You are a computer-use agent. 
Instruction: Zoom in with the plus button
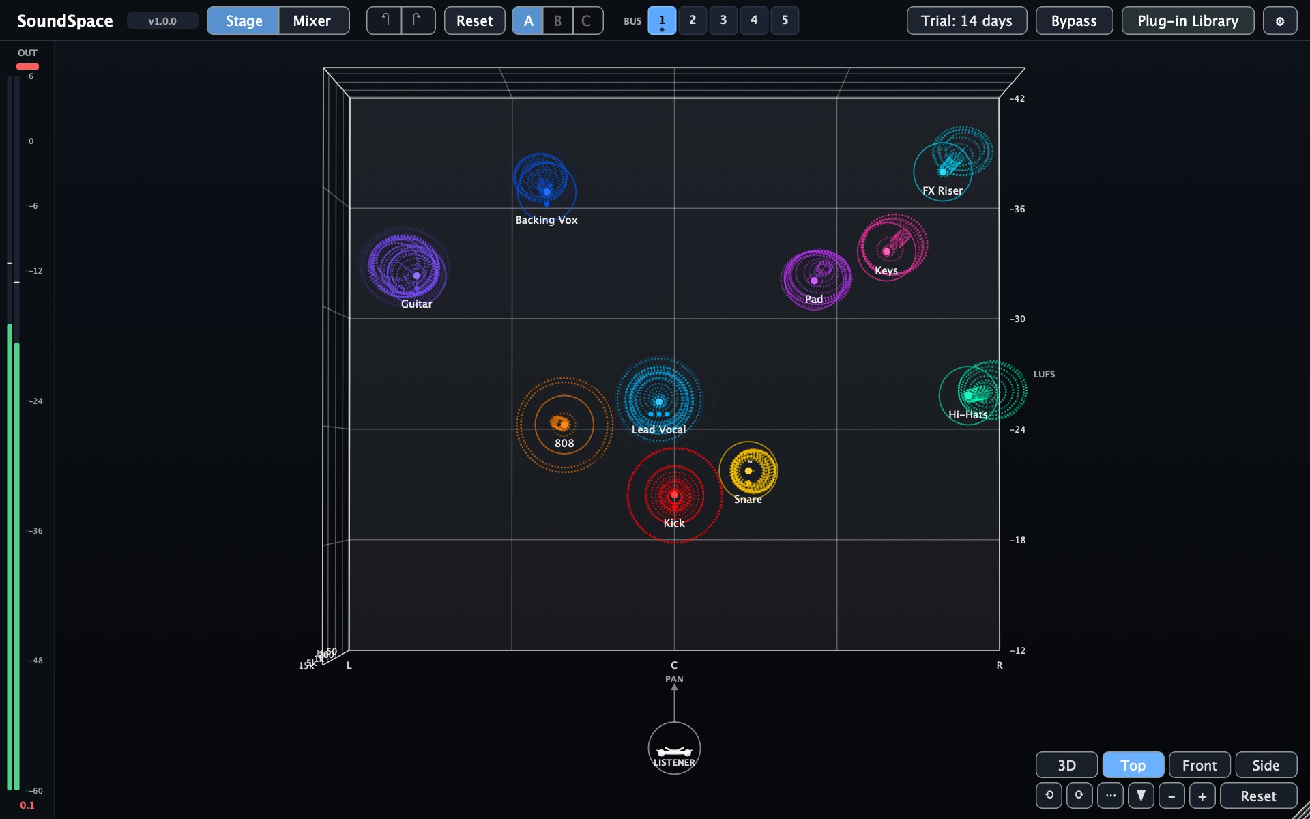tap(1202, 795)
